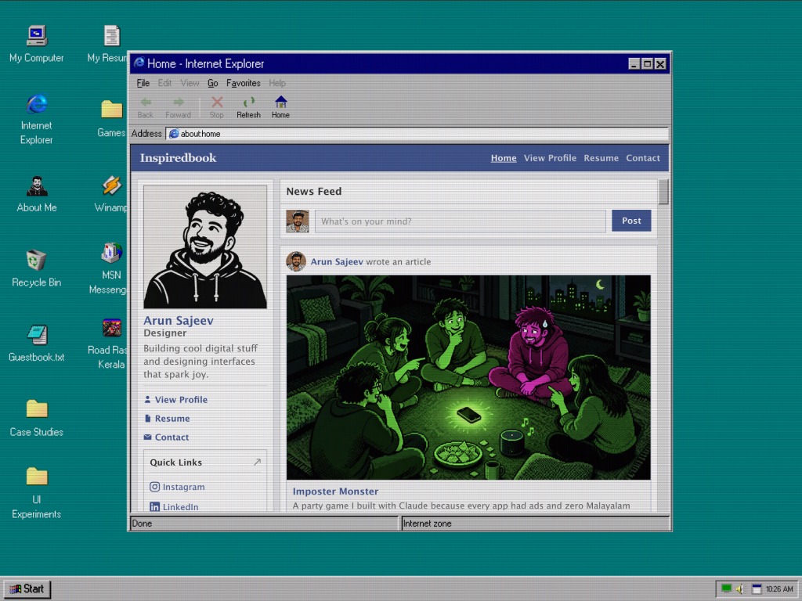Click View Profile in the top navbar
This screenshot has width=802, height=601.
click(x=550, y=158)
